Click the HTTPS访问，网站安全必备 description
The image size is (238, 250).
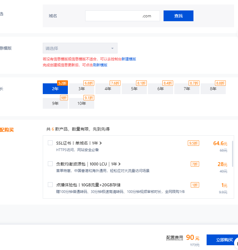77,150
